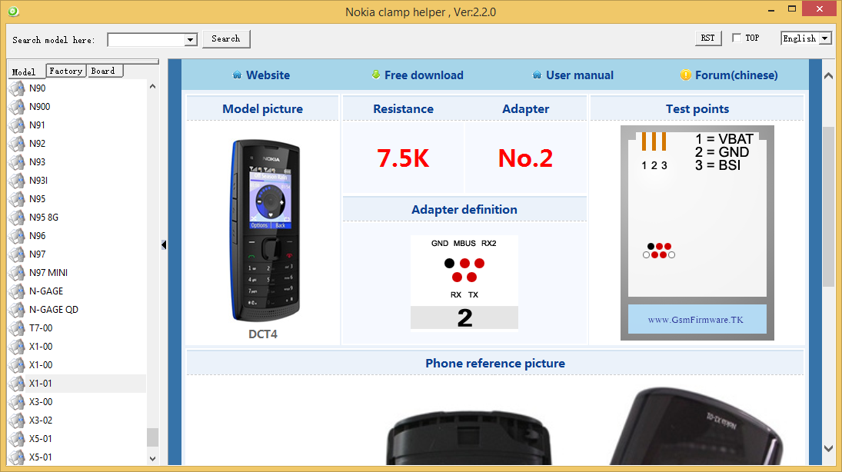Image resolution: width=842 pixels, height=472 pixels.
Task: Minimize the Nokia clamp helper window
Action: tap(772, 10)
